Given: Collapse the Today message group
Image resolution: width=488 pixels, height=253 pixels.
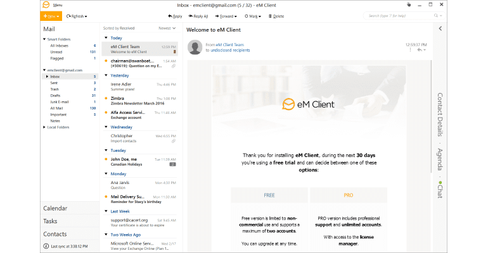Looking at the screenshot, I should point(105,38).
